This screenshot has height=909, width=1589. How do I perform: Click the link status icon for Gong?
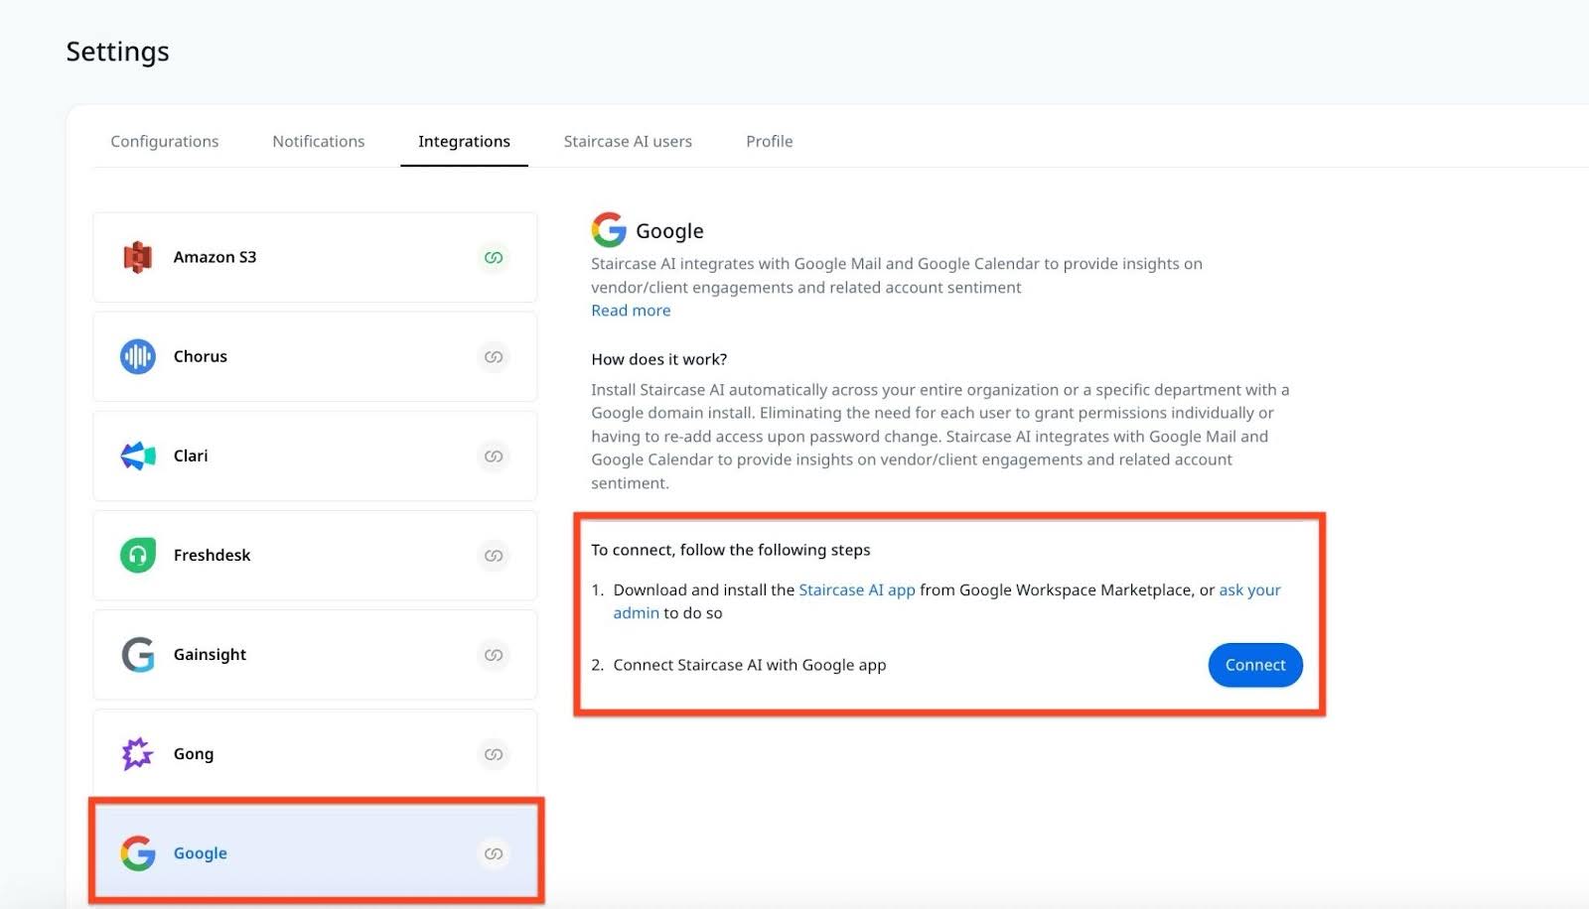pyautogui.click(x=494, y=753)
